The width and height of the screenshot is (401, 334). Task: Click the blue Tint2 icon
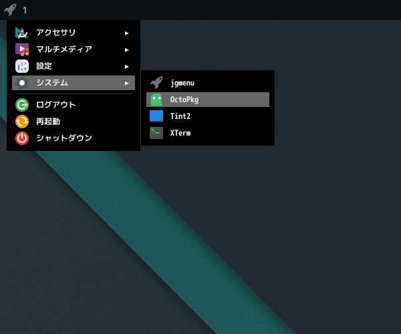tap(156, 116)
